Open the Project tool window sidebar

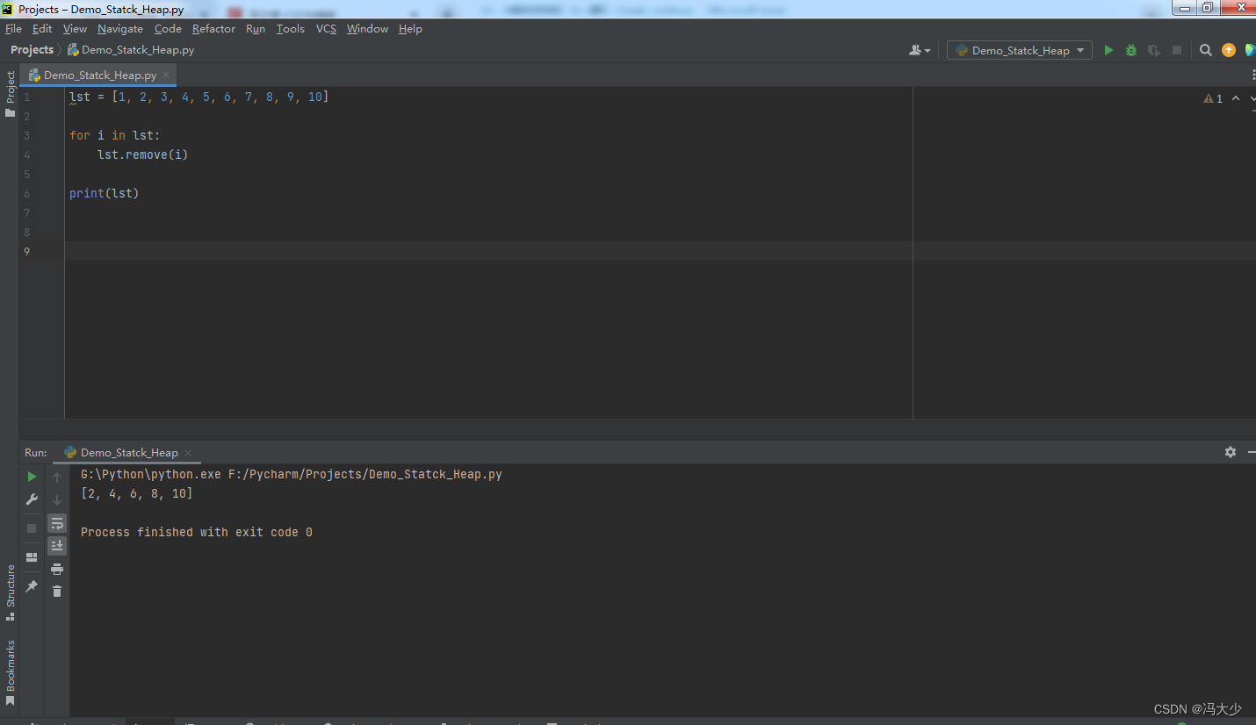point(10,94)
